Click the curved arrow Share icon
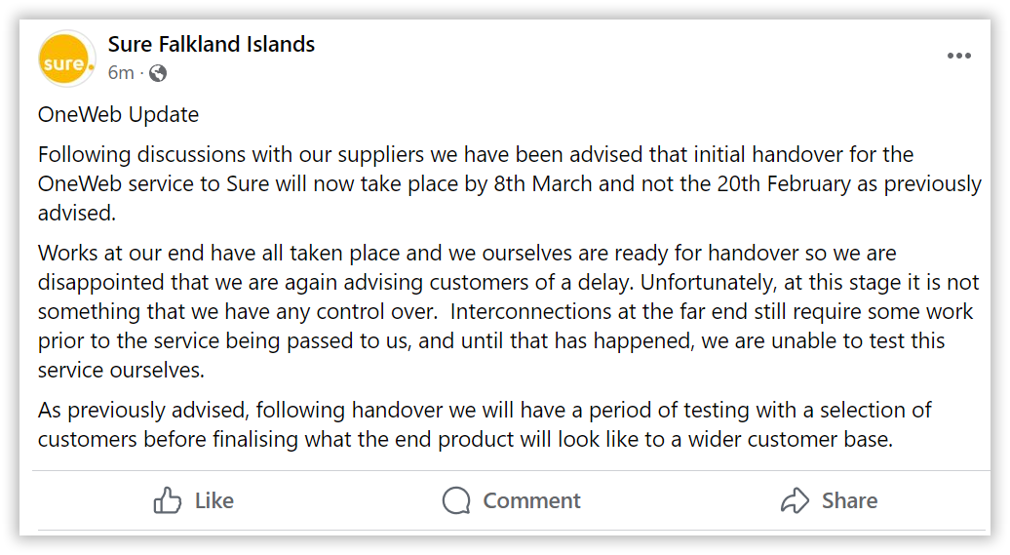 coord(795,500)
